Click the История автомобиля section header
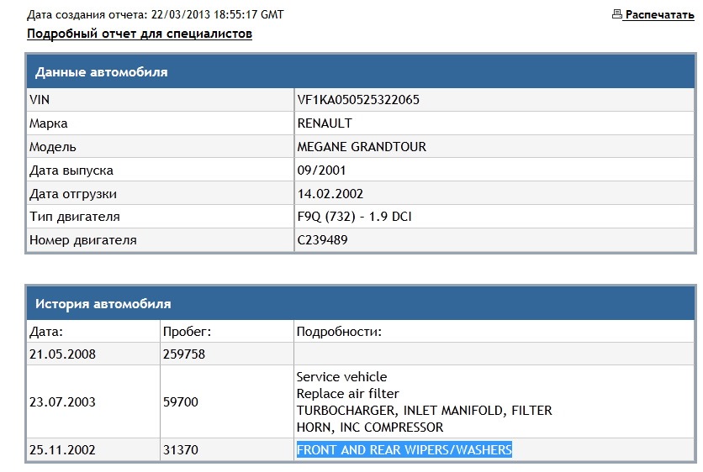 point(361,304)
